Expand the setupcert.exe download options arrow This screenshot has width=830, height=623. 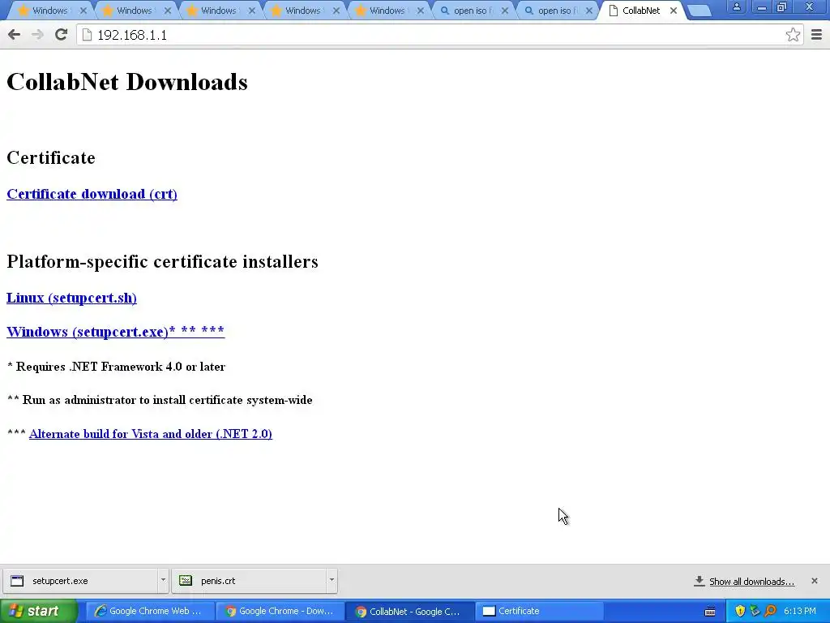click(163, 580)
